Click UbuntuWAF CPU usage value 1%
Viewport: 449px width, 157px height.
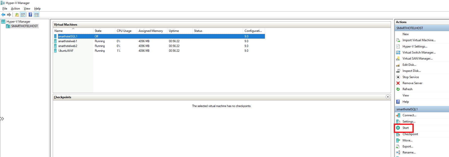[118, 51]
